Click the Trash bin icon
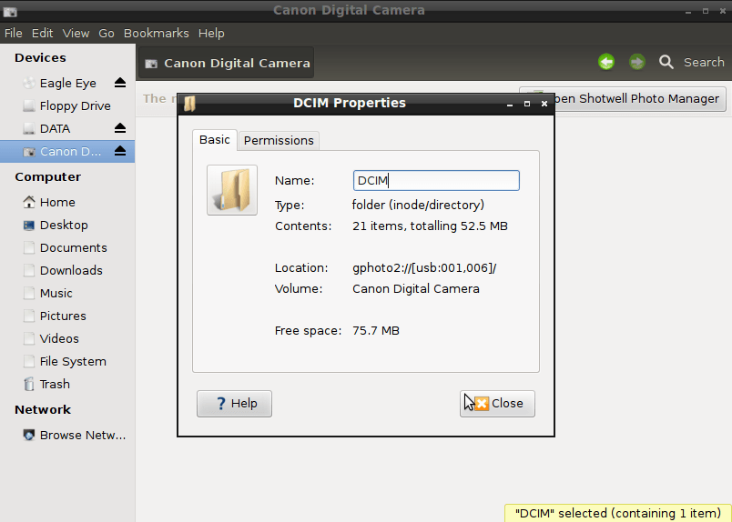 (29, 384)
